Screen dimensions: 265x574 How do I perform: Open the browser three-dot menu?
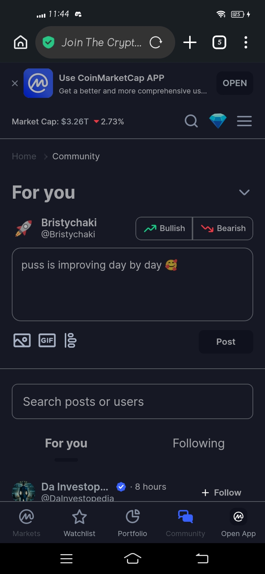pos(246,43)
